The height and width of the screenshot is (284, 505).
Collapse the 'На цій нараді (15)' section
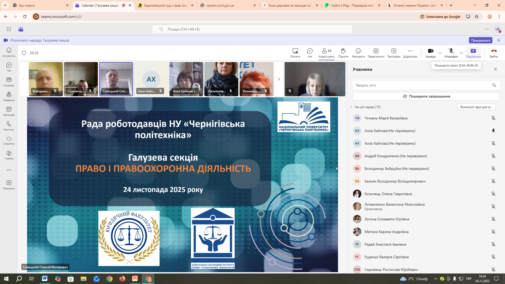(x=351, y=107)
